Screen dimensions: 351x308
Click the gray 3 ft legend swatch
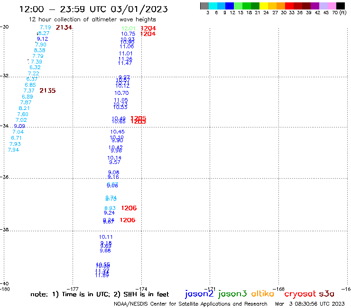[204, 6]
